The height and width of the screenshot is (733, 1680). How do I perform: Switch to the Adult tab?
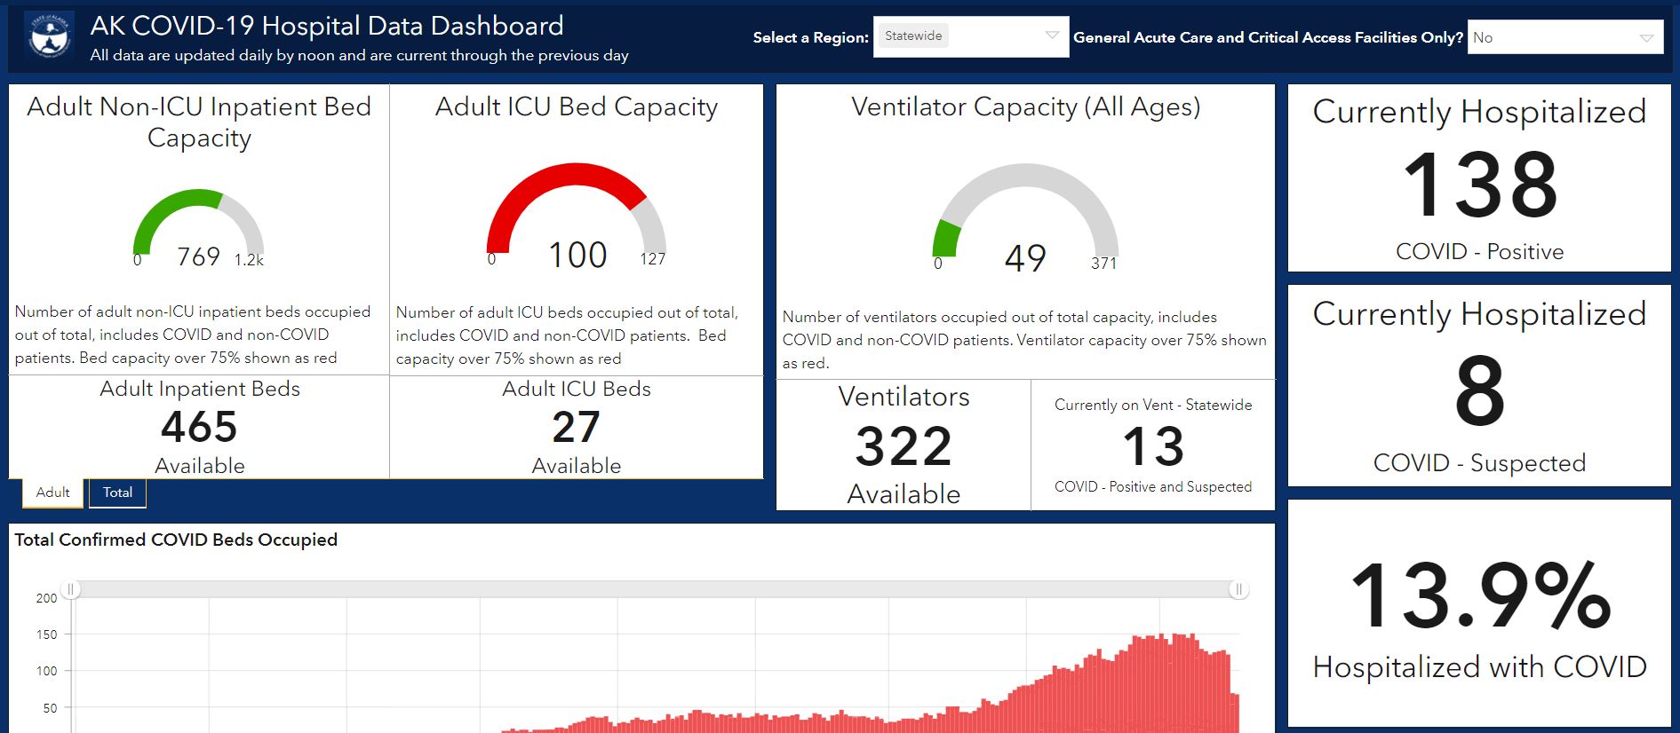point(53,493)
